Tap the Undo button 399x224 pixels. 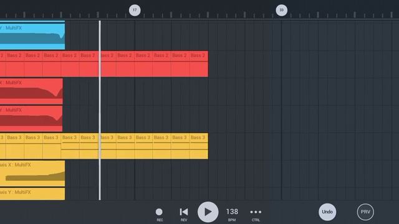click(x=327, y=212)
